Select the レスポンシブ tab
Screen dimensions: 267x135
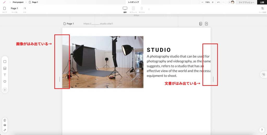[x=133, y=2]
